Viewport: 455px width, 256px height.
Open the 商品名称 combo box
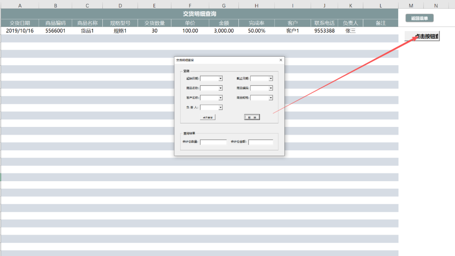coord(220,88)
